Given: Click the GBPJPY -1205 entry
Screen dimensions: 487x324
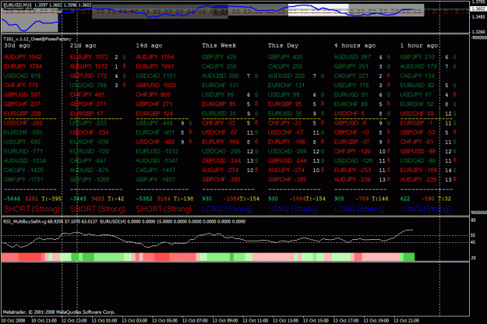Looking at the screenshot, I should point(90,179).
